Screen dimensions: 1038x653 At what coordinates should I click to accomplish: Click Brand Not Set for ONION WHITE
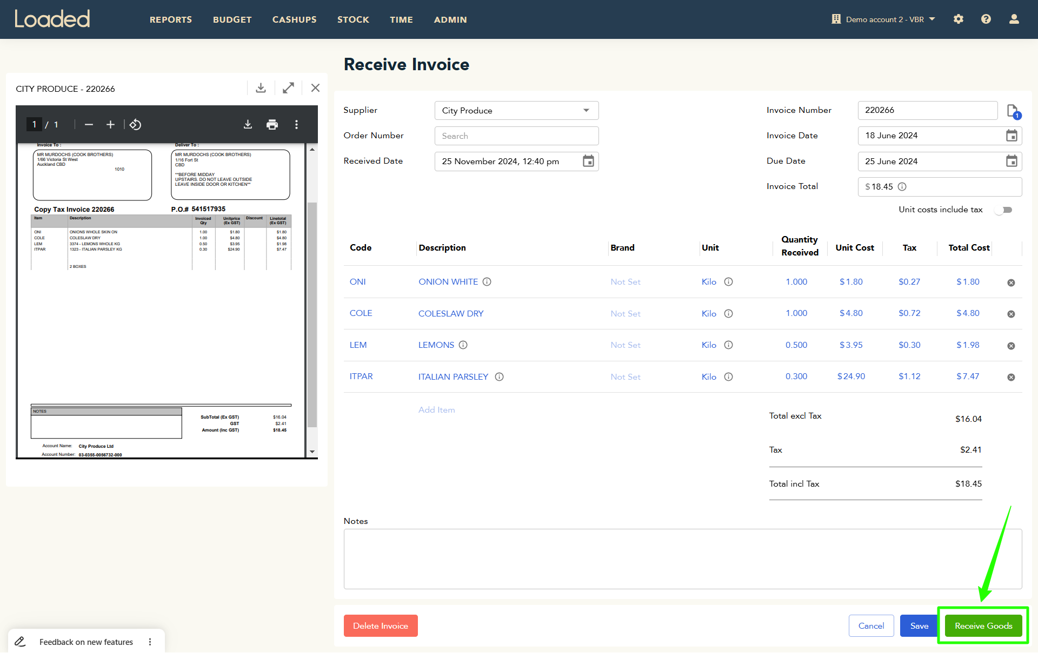(x=626, y=282)
